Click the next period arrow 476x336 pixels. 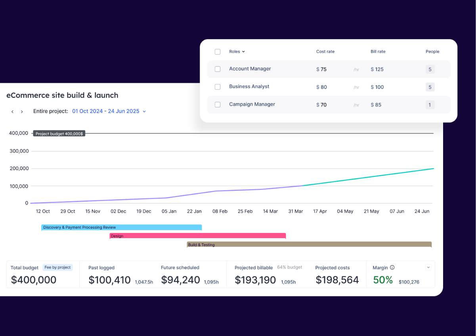coord(22,111)
